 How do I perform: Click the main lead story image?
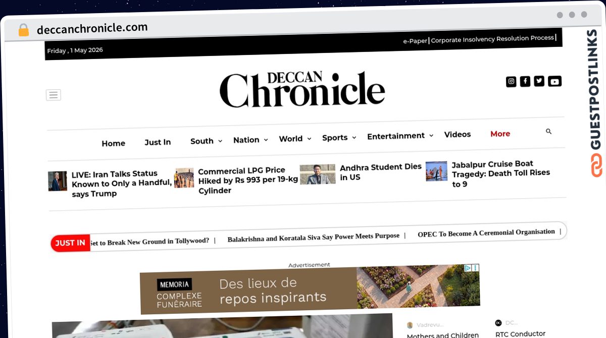click(x=222, y=326)
